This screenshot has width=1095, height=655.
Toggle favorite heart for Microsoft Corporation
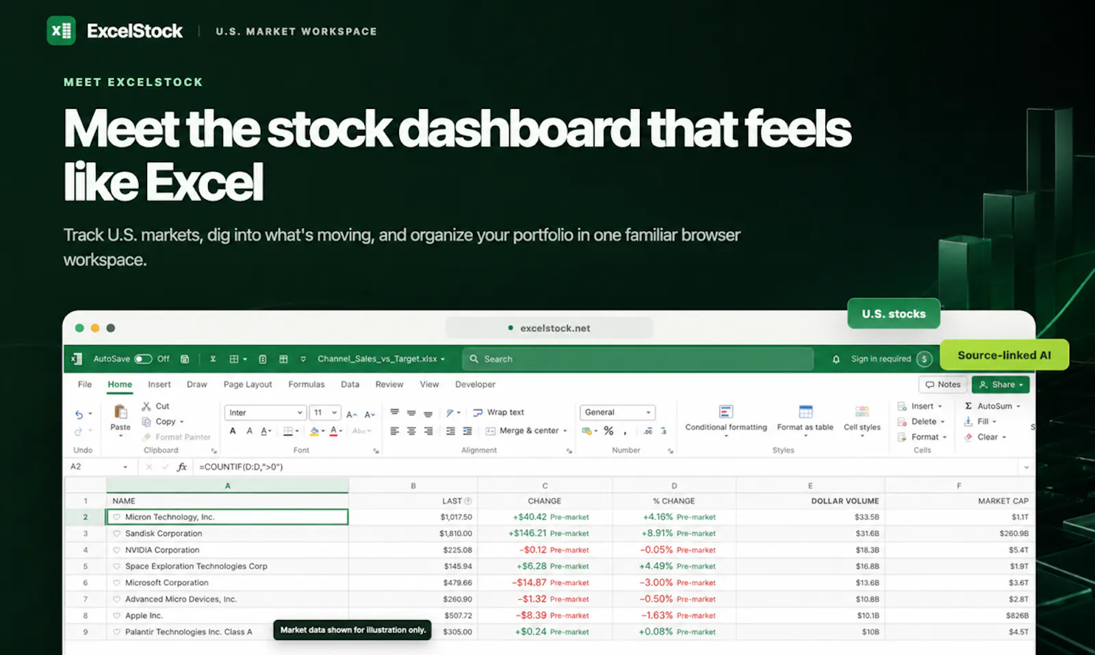click(x=117, y=582)
